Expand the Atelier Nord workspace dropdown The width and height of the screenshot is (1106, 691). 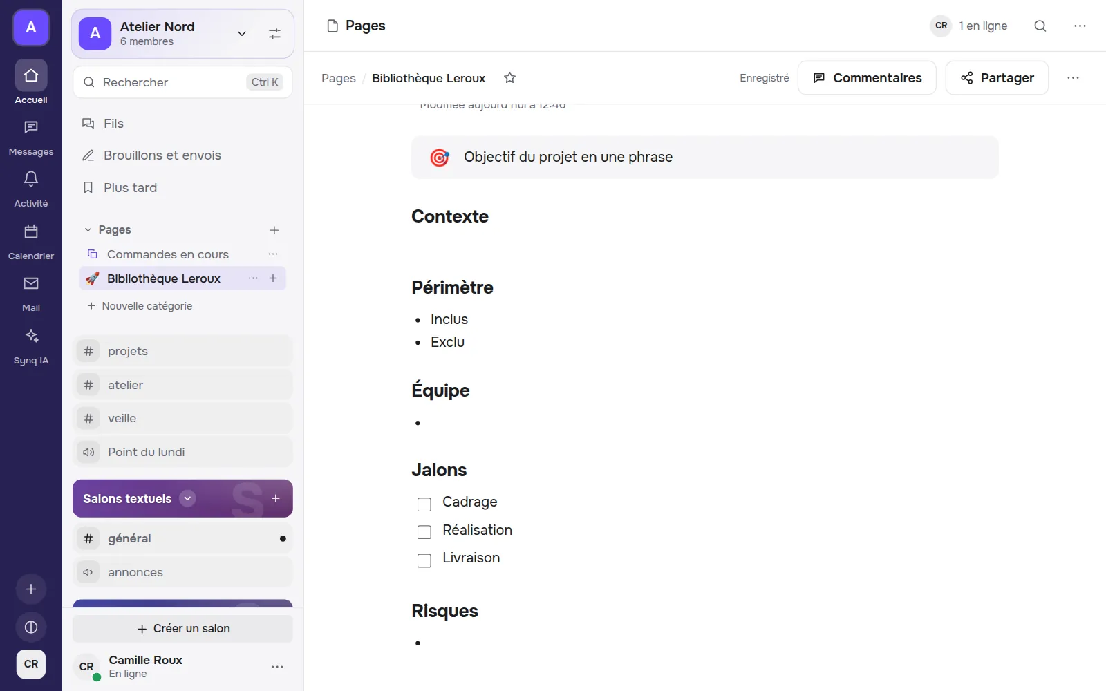click(242, 34)
